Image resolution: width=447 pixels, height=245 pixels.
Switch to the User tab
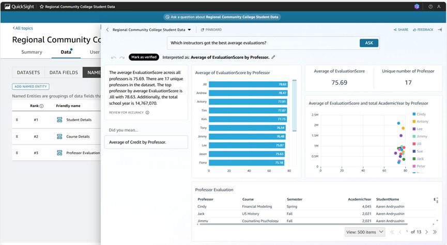pyautogui.click(x=95, y=52)
